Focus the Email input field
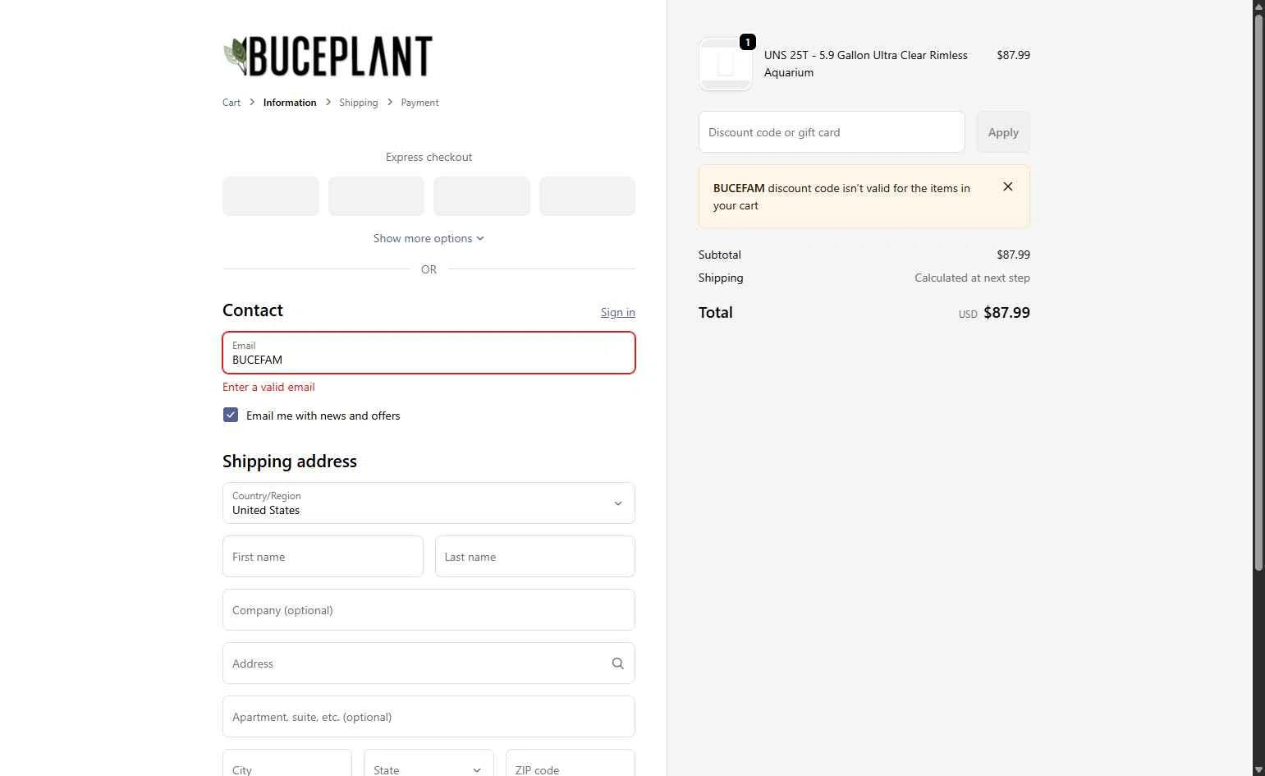The height and width of the screenshot is (776, 1265). pyautogui.click(x=429, y=352)
